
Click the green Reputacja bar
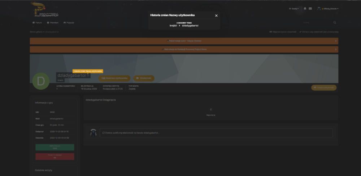pos(55,147)
